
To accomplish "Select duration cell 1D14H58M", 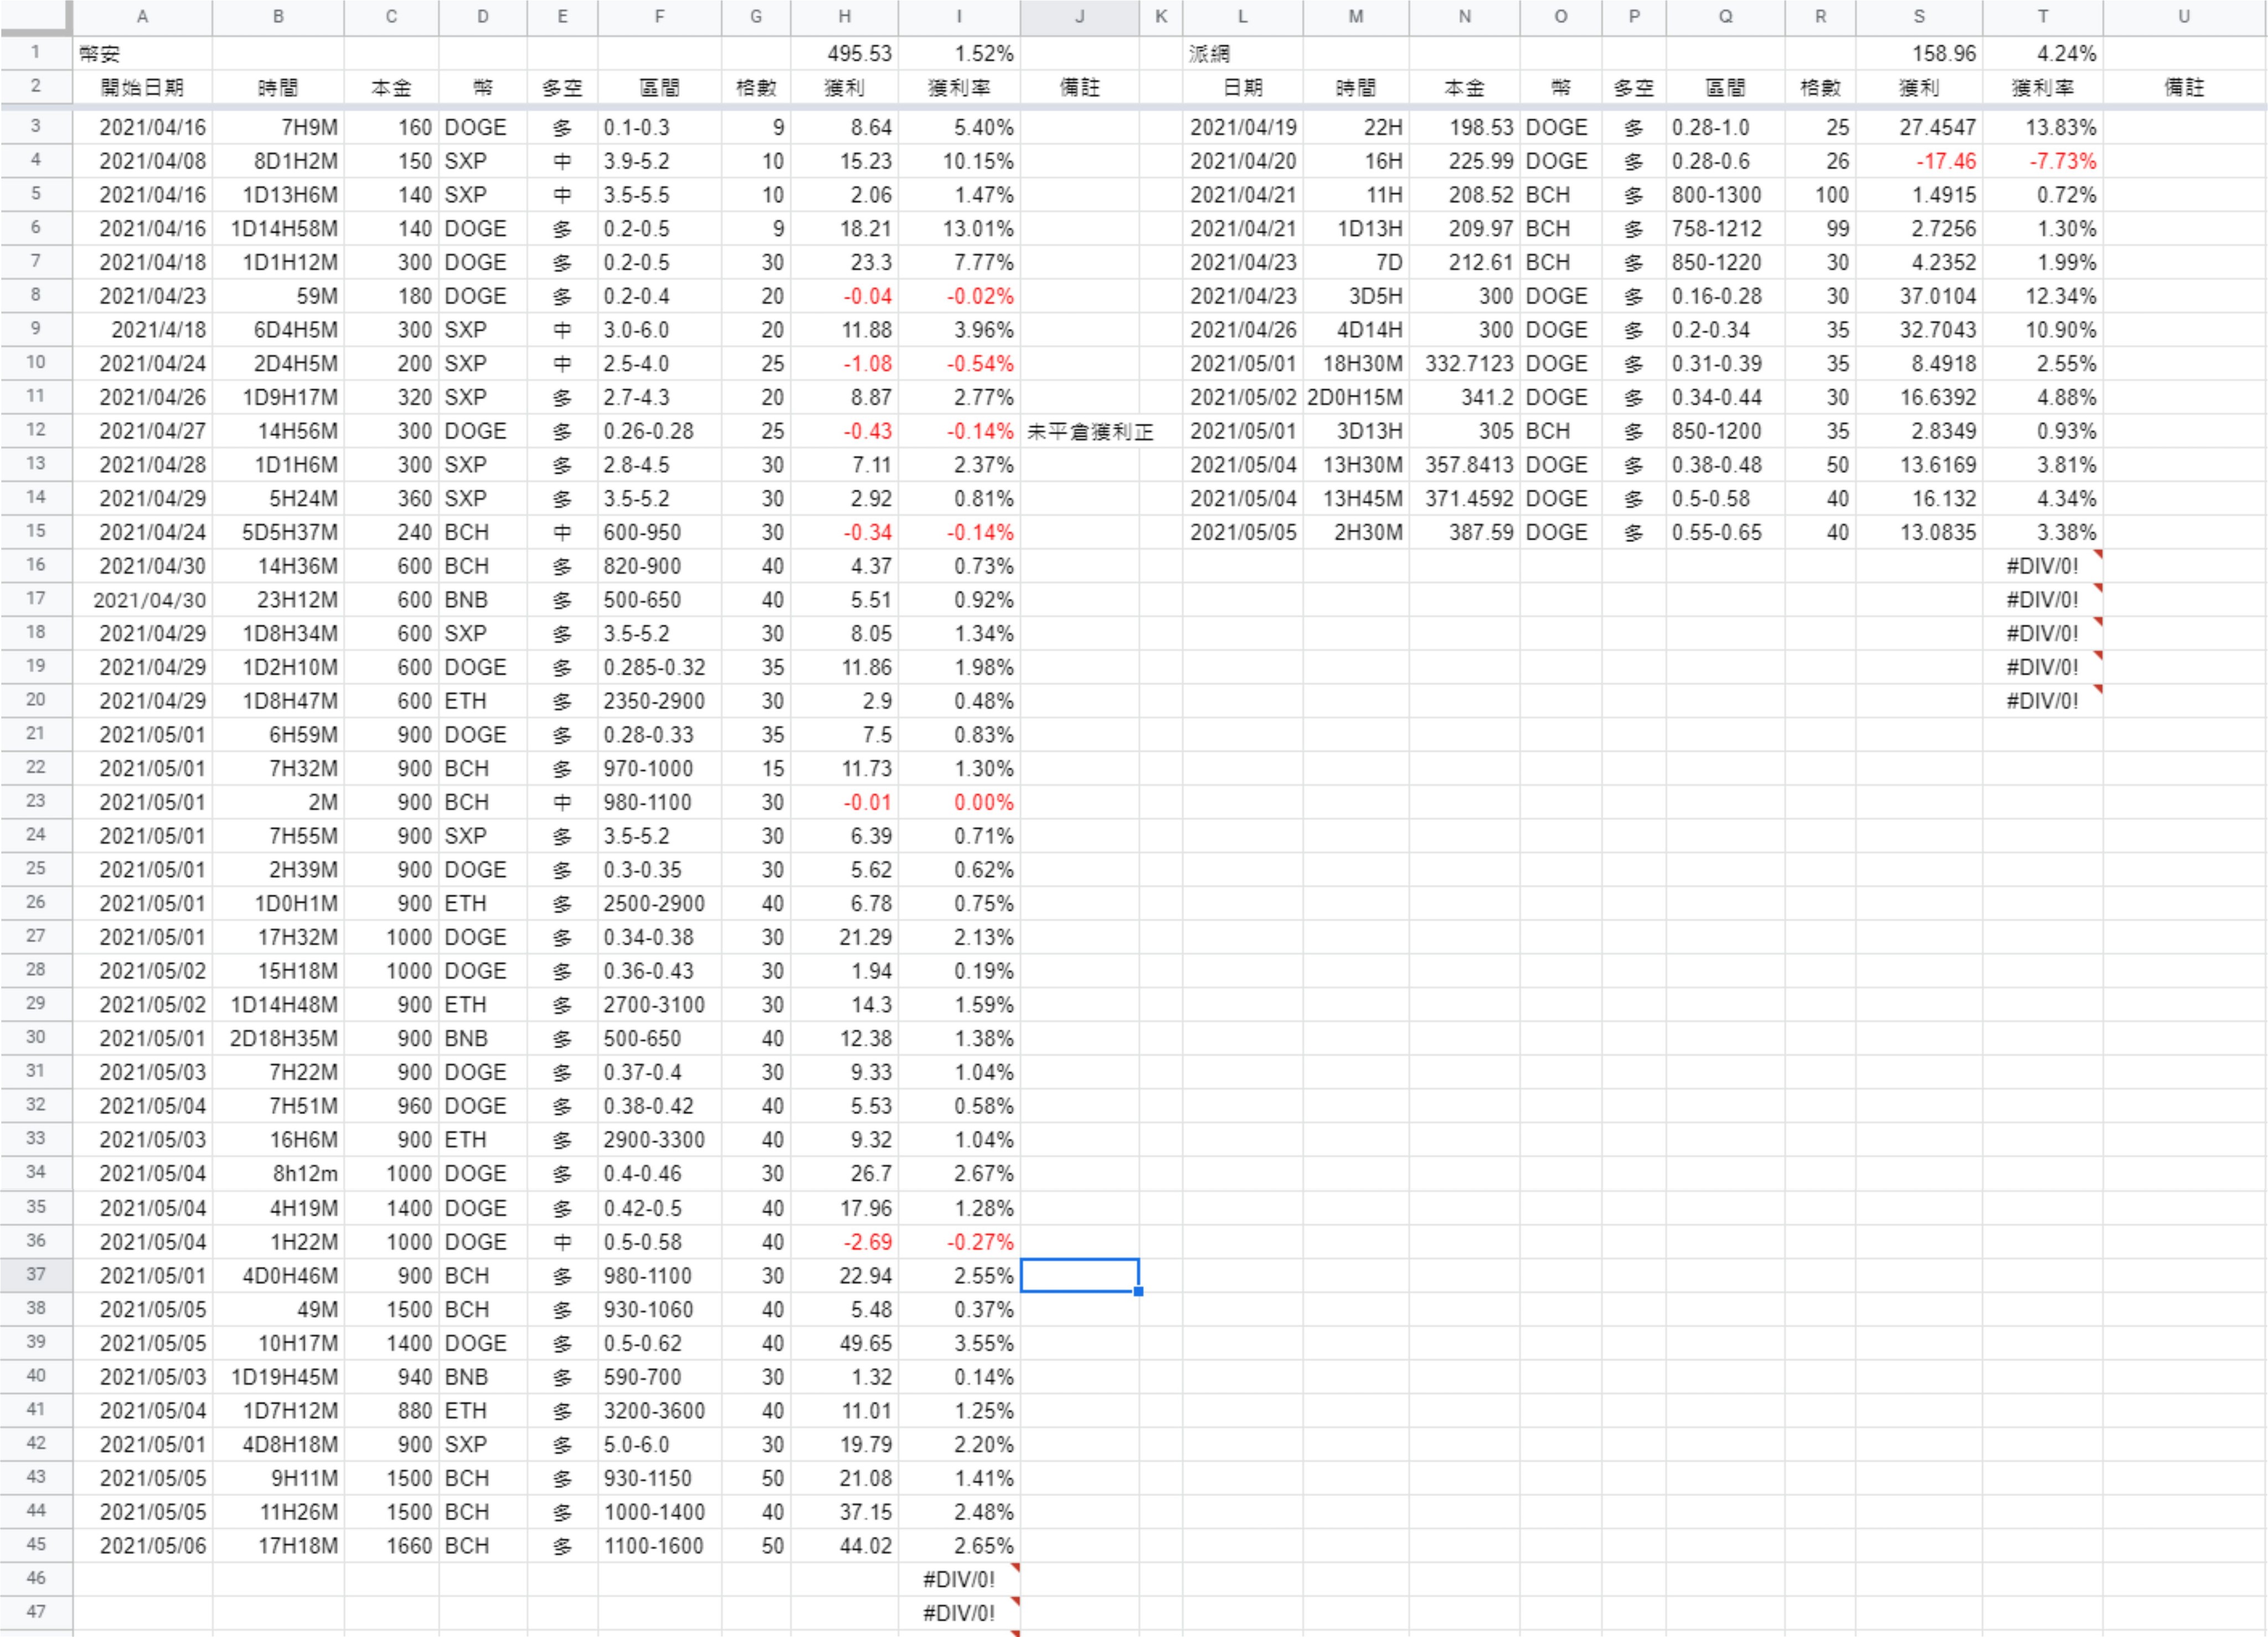I will (278, 229).
